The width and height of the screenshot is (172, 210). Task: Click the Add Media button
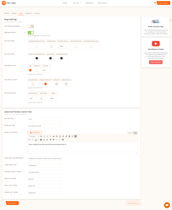coord(35,133)
